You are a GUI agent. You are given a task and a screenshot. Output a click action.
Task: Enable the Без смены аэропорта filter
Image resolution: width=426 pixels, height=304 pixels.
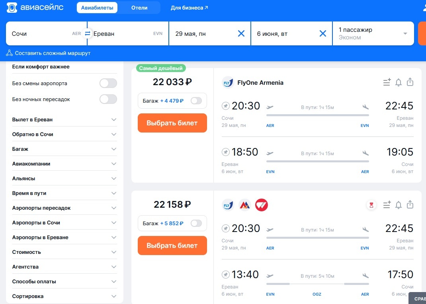[x=108, y=84]
